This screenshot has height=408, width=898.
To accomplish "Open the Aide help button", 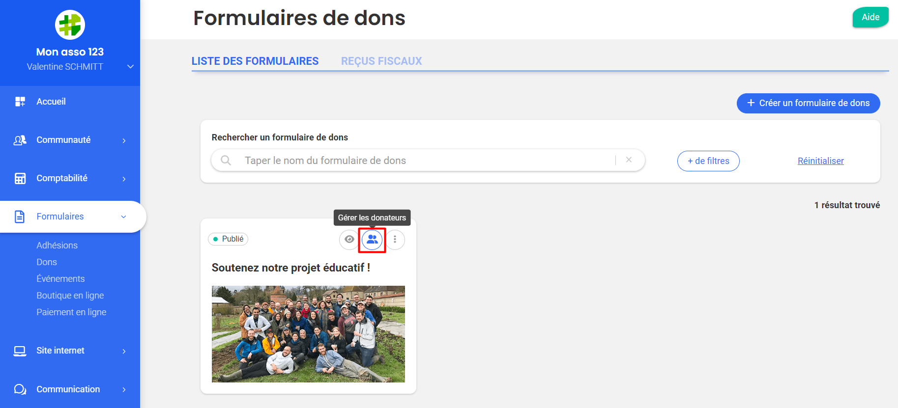I will coord(870,17).
